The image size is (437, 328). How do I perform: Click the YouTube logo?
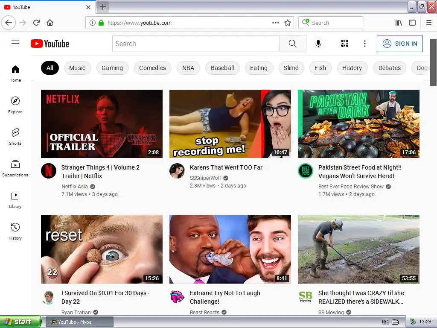[x=50, y=44]
